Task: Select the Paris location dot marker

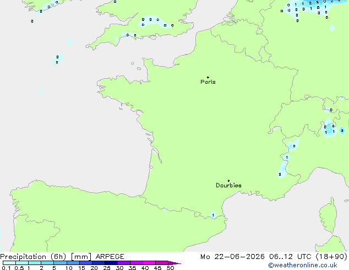Action: coord(208,77)
